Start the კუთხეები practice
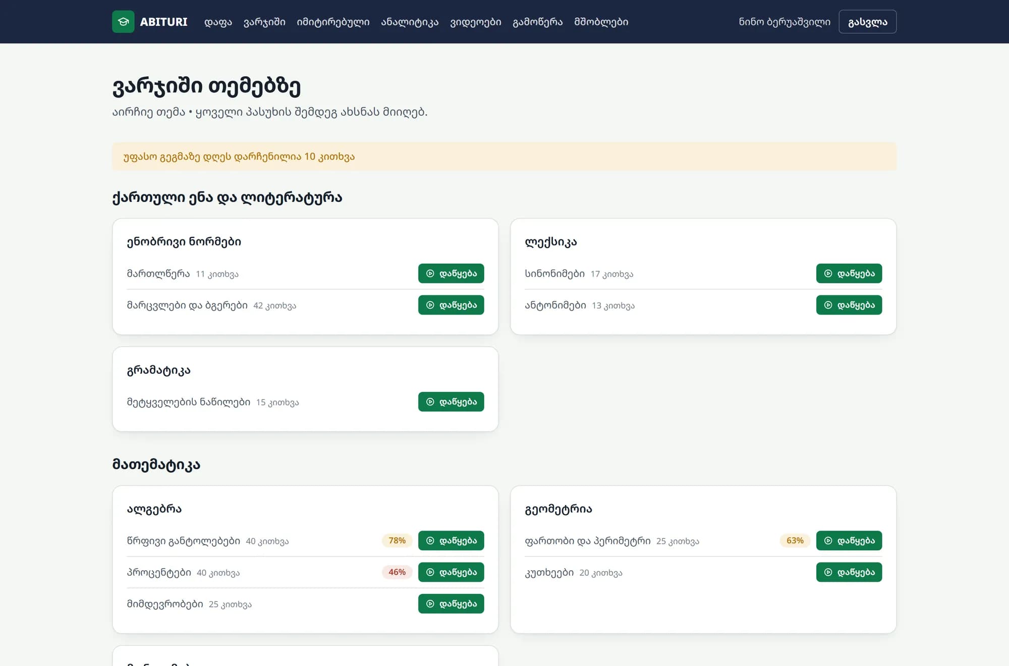The width and height of the screenshot is (1009, 666). [849, 572]
